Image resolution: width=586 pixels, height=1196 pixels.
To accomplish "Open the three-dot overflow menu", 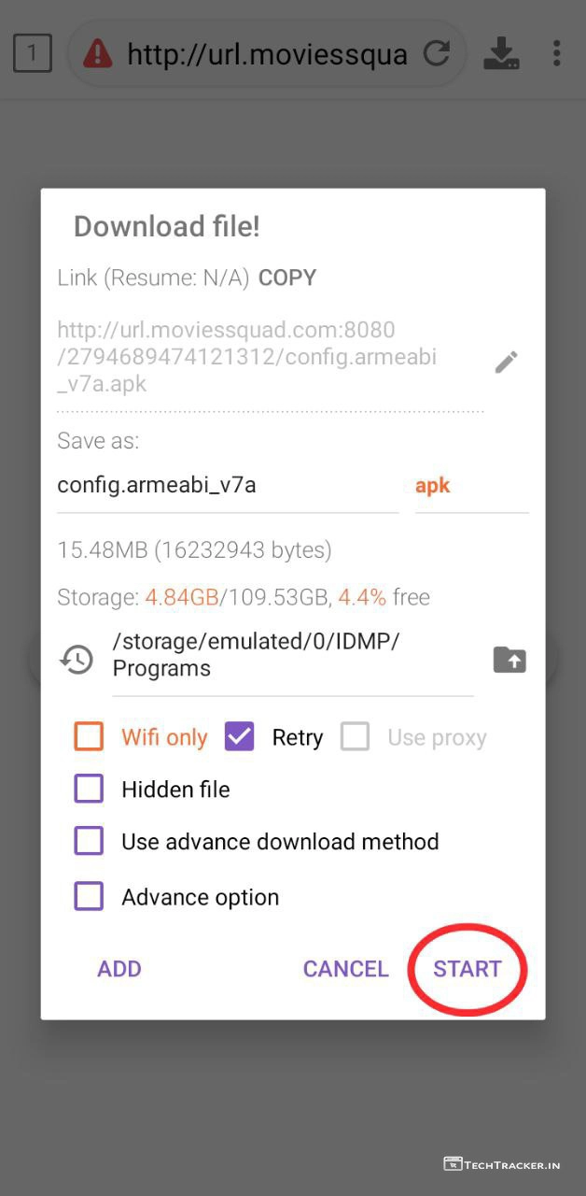I will click(x=556, y=53).
